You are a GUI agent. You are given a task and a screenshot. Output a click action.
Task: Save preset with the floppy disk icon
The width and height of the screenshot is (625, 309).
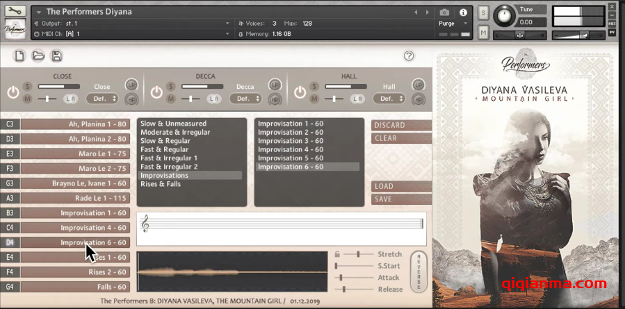point(56,56)
